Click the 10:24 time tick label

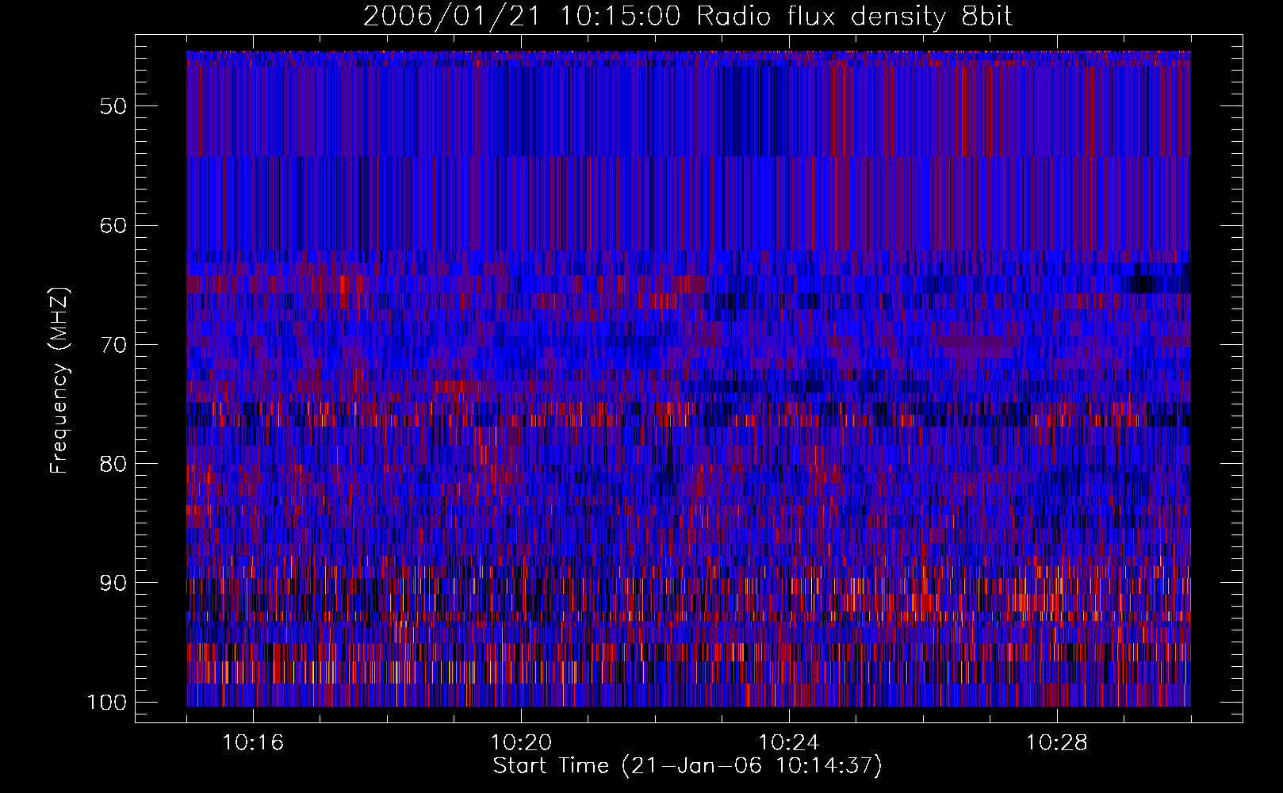pos(789,743)
